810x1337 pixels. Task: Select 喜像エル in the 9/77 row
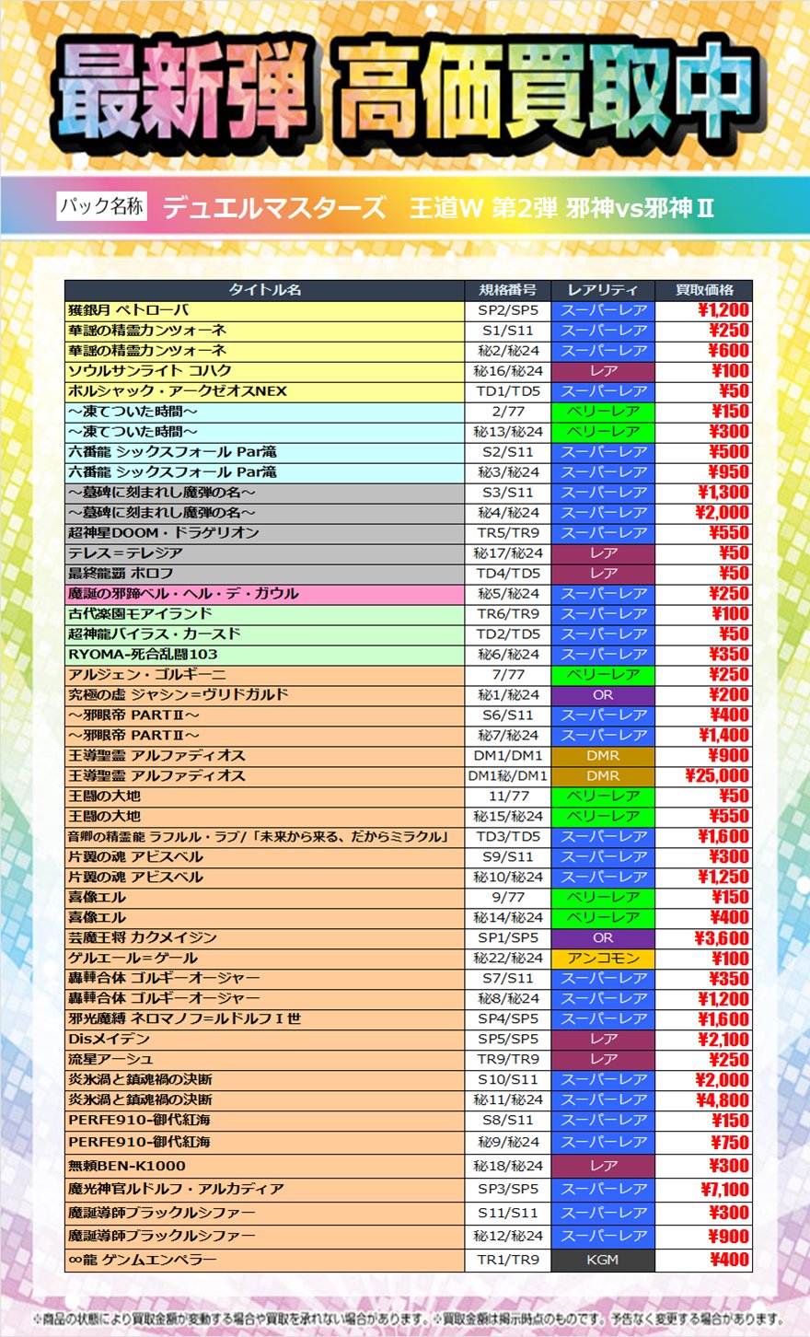[x=97, y=898]
